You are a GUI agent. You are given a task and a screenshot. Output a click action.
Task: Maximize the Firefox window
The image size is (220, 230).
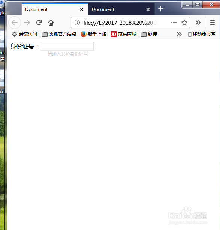[198, 5]
